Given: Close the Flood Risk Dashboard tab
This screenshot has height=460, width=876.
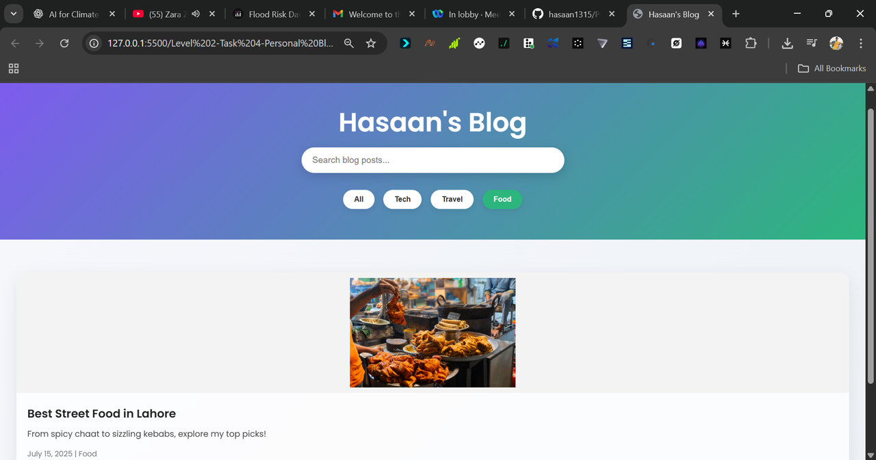Looking at the screenshot, I should tap(312, 14).
